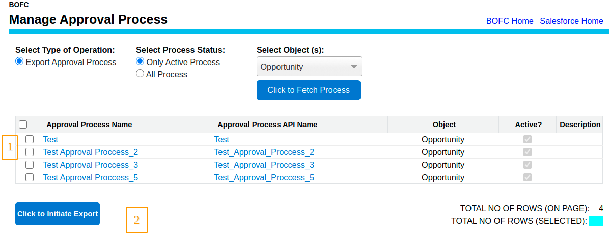Click the cyan selected-rows count box

(x=596, y=221)
